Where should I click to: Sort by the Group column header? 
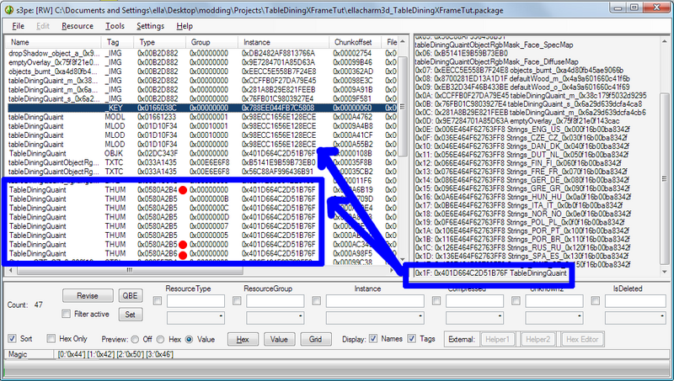coord(212,42)
